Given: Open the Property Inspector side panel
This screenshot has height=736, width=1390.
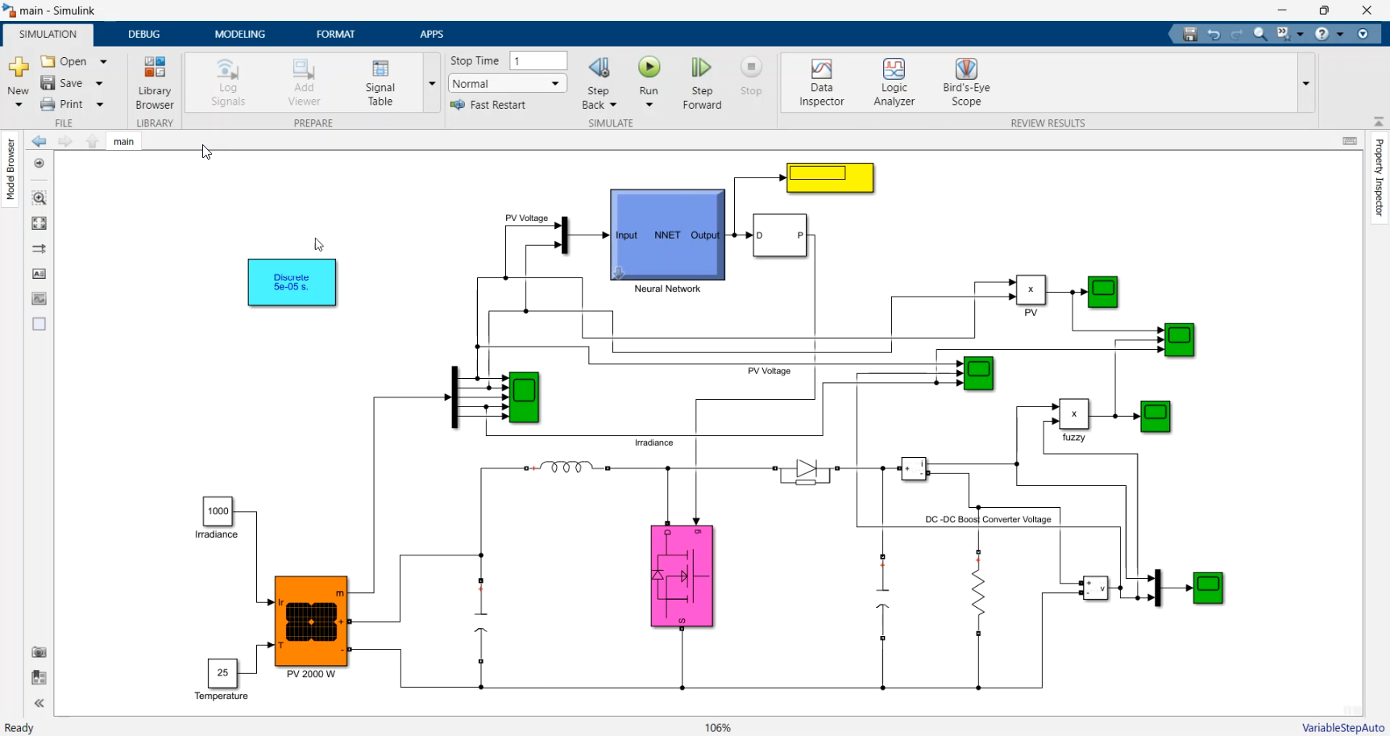Looking at the screenshot, I should pyautogui.click(x=1379, y=177).
